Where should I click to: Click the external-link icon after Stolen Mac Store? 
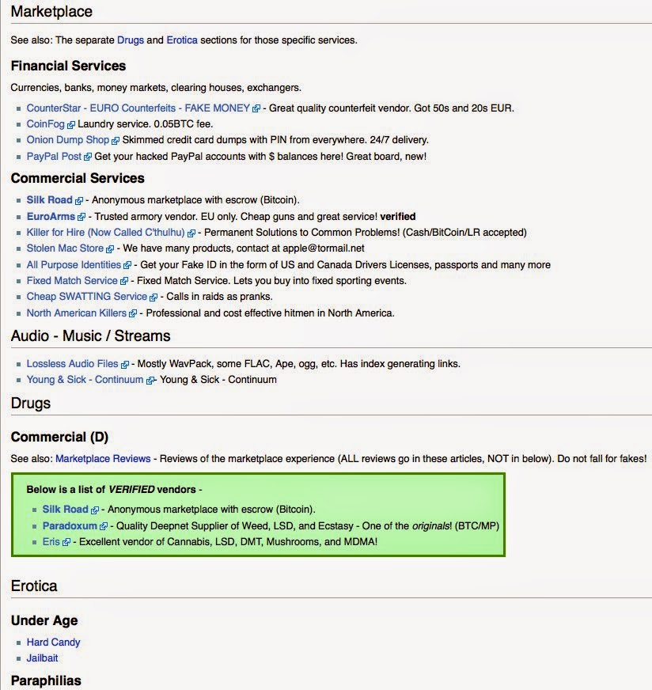[x=110, y=249]
